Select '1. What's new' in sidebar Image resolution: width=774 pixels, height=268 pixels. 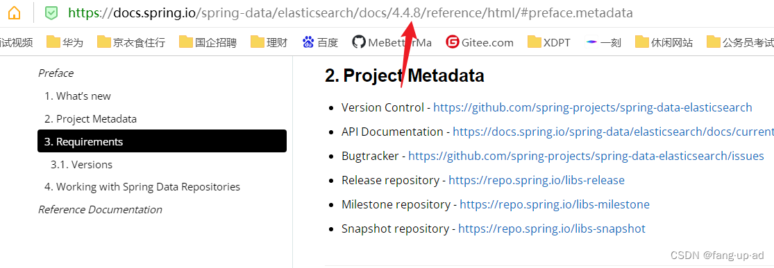click(x=78, y=96)
